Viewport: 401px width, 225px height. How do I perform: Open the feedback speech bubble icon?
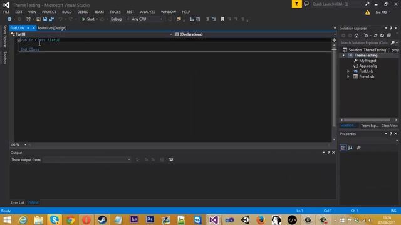306,4
